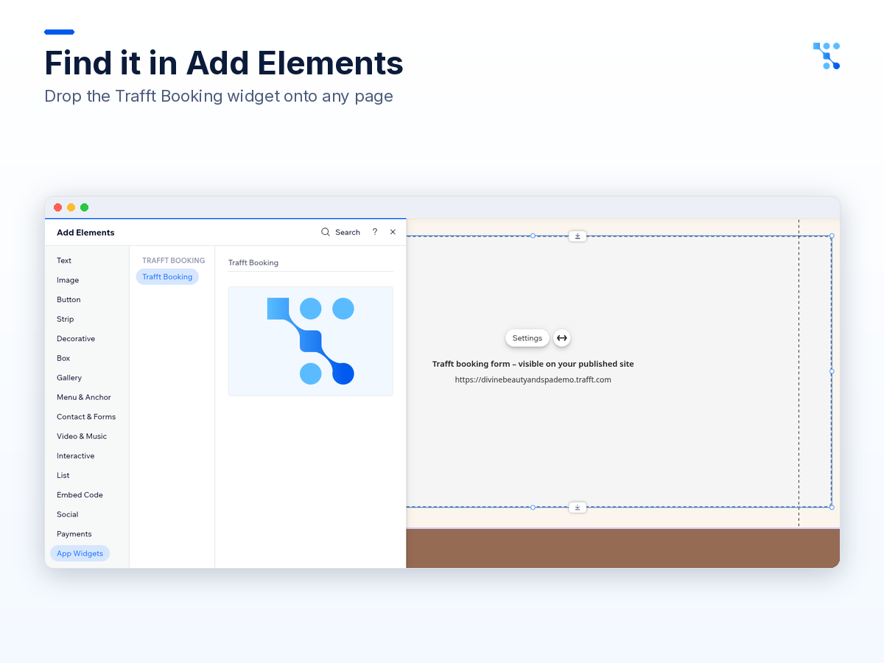
Task: Open the help question mark icon
Action: 374,232
